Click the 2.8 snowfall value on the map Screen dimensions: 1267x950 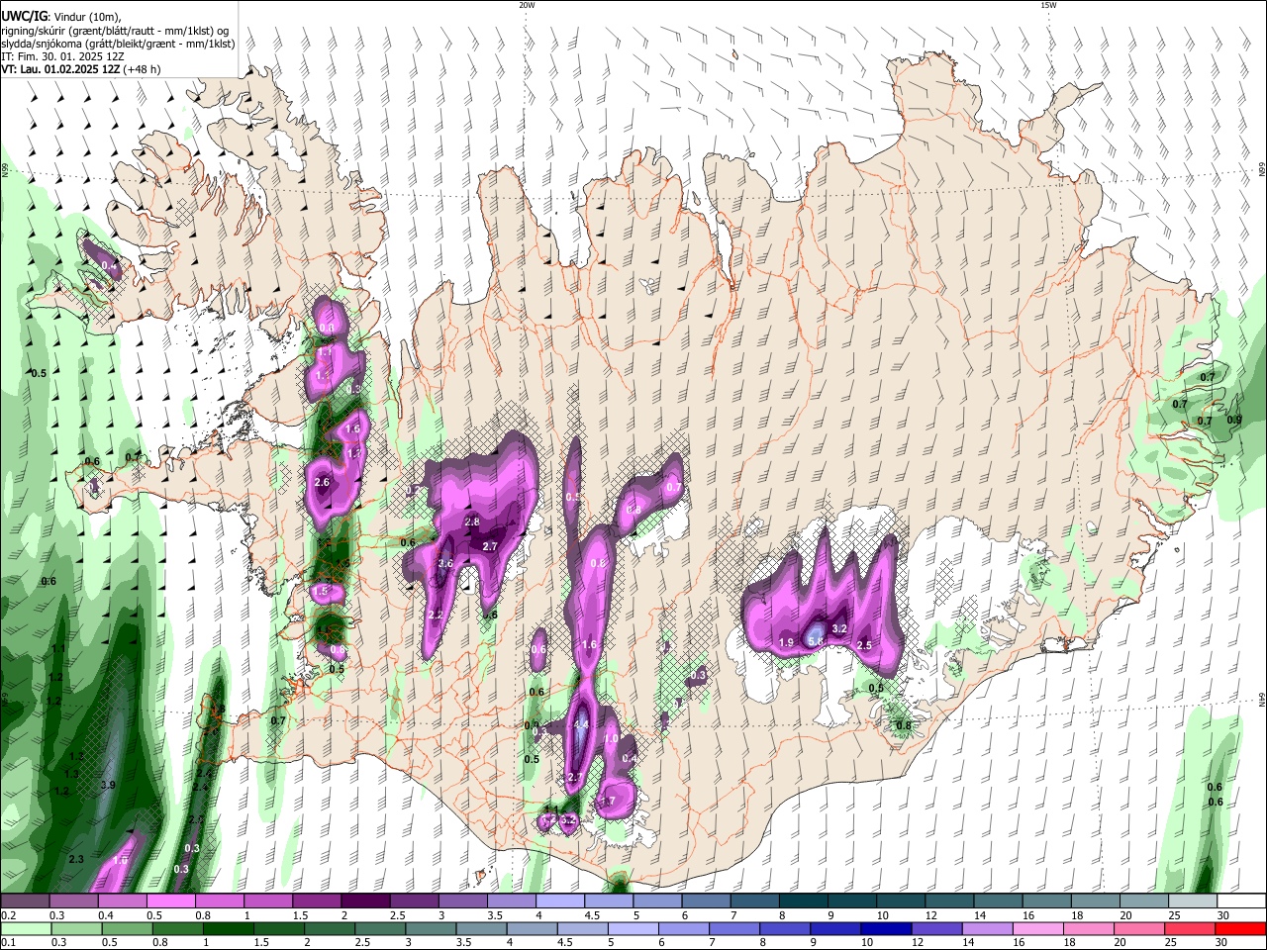472,522
